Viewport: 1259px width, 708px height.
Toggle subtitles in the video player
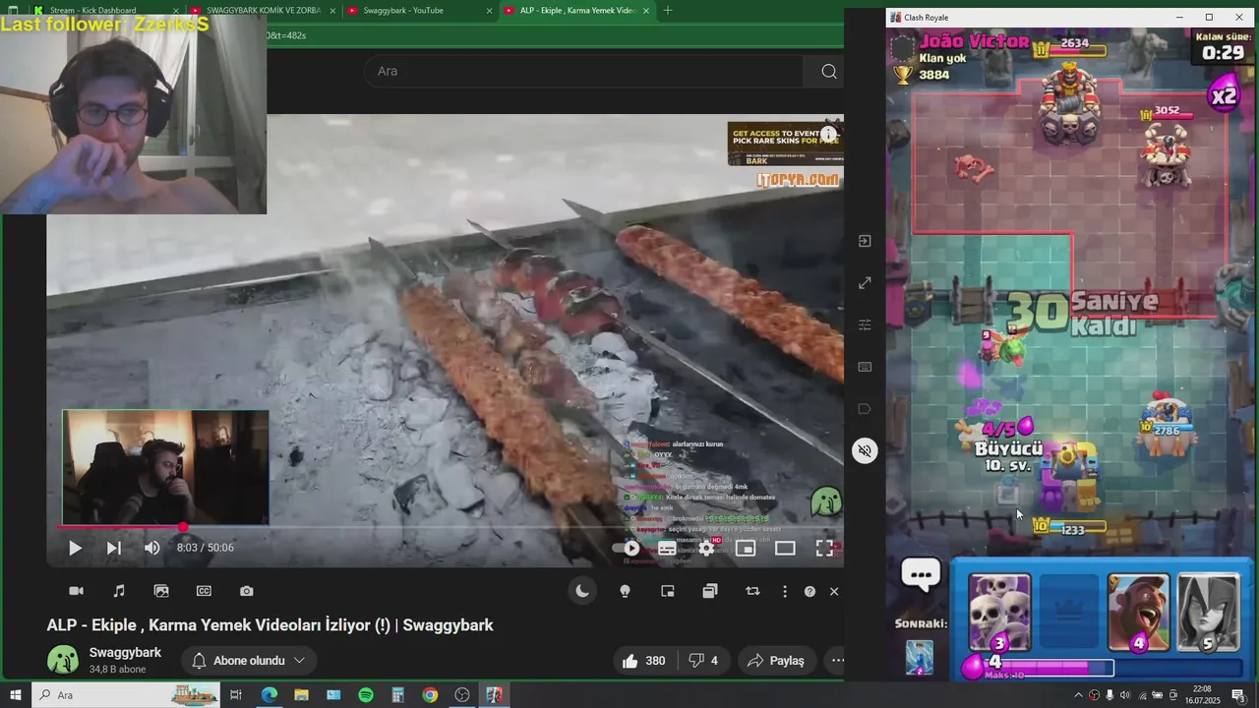667,549
